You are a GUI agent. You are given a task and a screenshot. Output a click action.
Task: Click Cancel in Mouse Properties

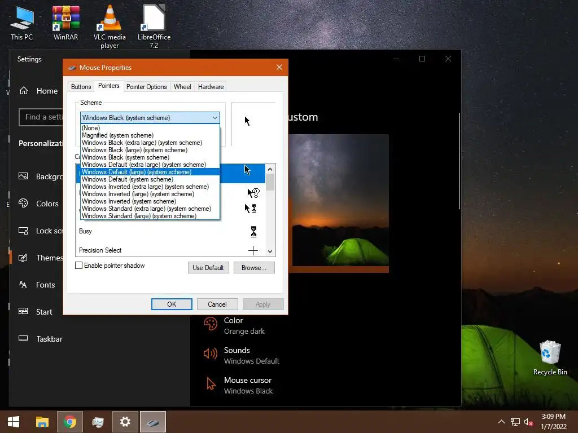pos(217,304)
